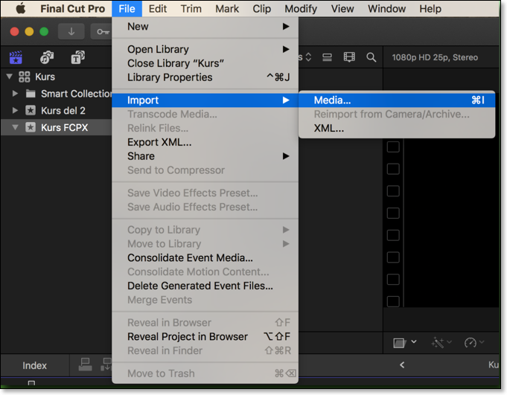Open the transform tools pop-up
Viewport: 507px width, 395px height.
tap(405, 342)
